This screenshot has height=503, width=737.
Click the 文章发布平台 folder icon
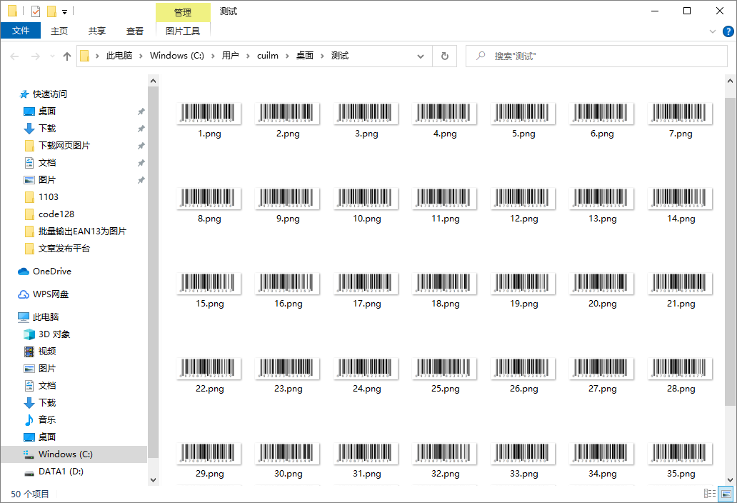click(x=29, y=249)
